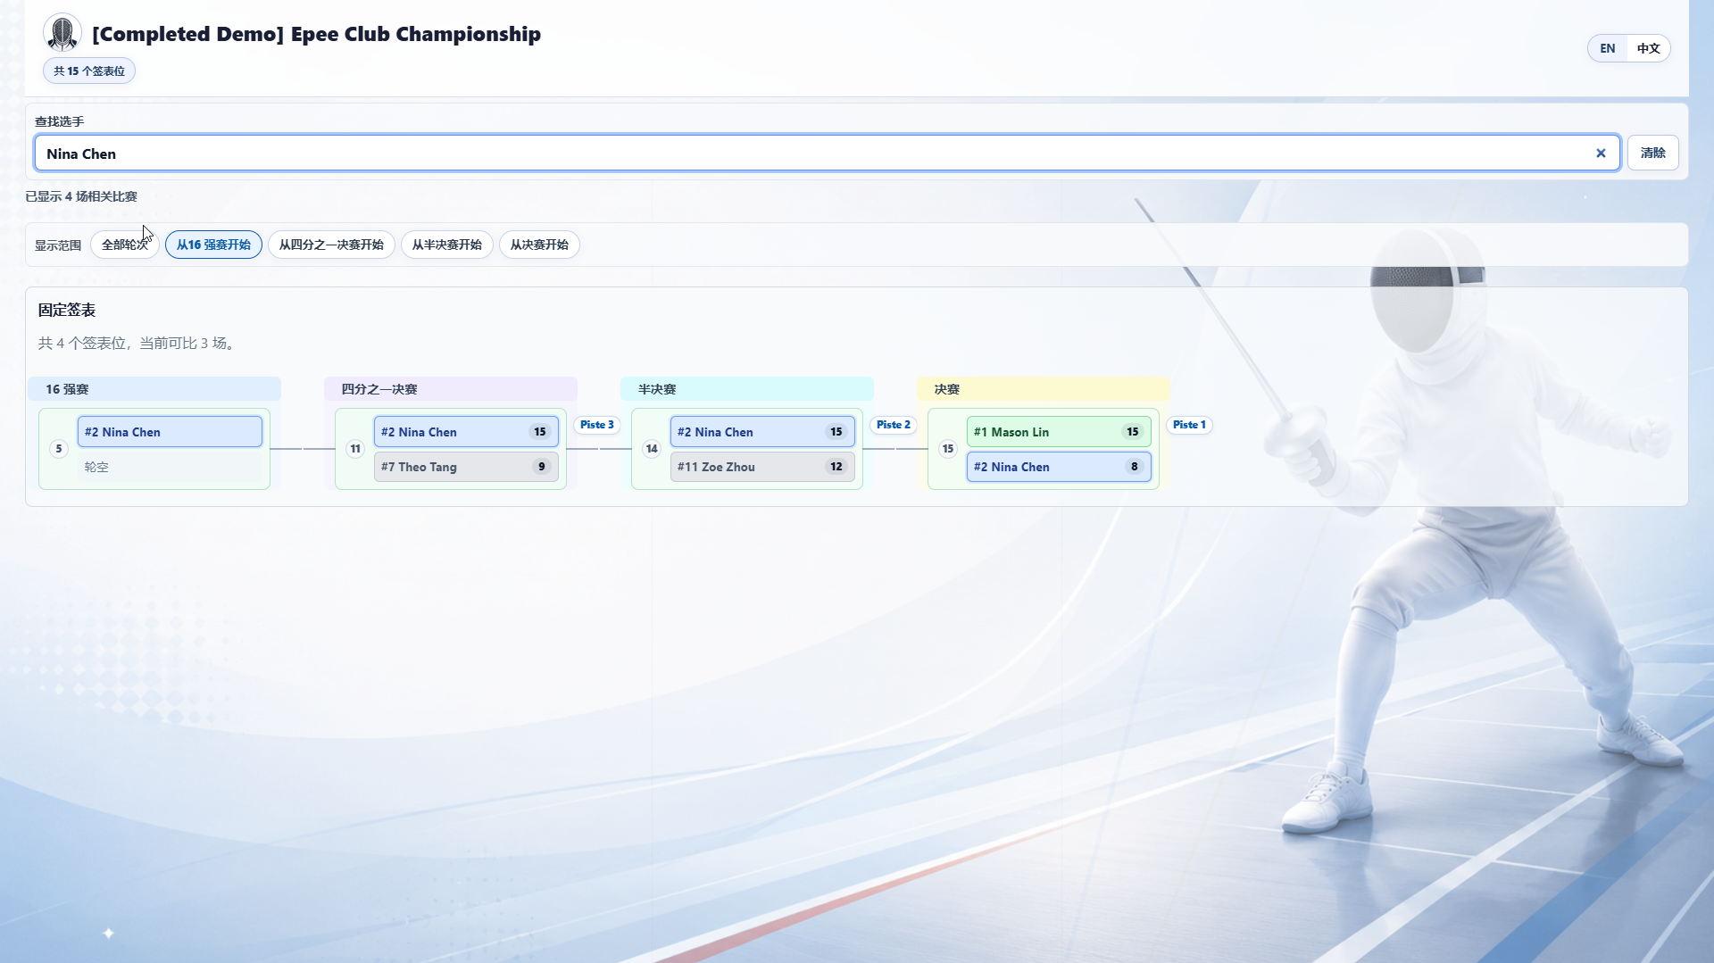
Task: Select 从半决赛开始 range filter
Action: tap(446, 245)
